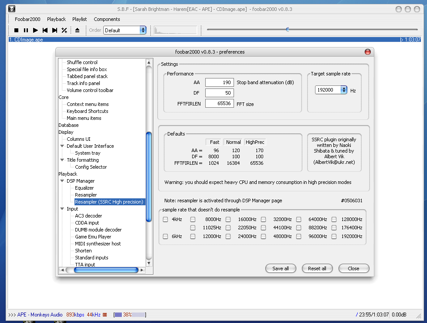
Task: Click the Play button in the toolbar
Action: tap(35, 30)
